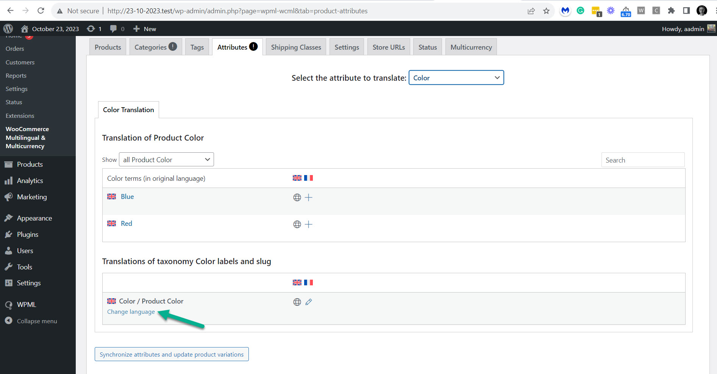
Task: Click the browser back arrow
Action: pyautogui.click(x=10, y=11)
